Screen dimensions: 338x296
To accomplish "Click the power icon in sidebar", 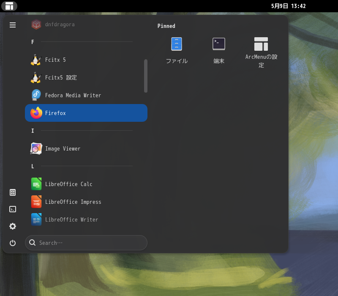I will [x=13, y=243].
